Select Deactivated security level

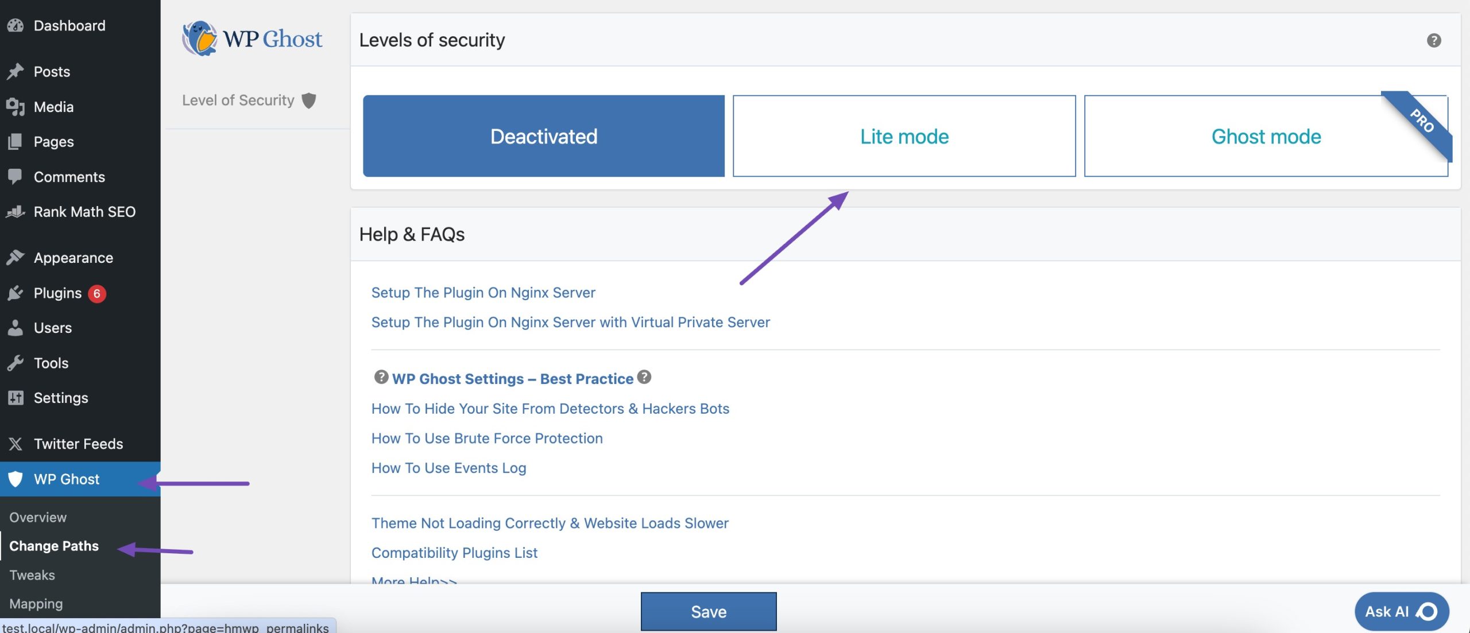[x=544, y=136]
